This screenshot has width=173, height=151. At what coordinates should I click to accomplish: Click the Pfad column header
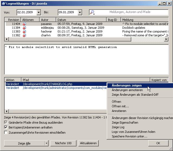click(86, 80)
